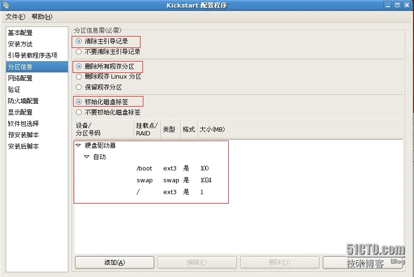The height and width of the screenshot is (277, 414).
Task: Select 安装方法 in the sidebar
Action: tap(37, 44)
